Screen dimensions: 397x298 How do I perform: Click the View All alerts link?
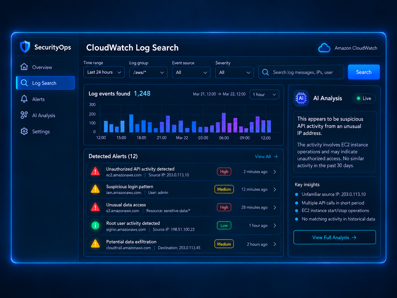tap(266, 156)
